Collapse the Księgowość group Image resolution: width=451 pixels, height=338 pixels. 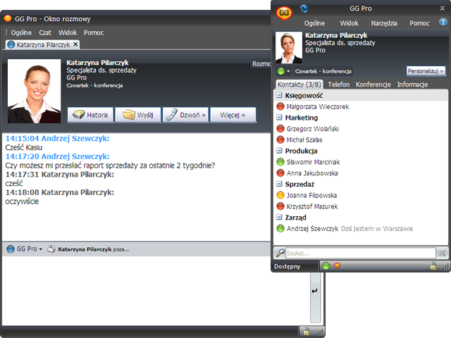click(279, 95)
